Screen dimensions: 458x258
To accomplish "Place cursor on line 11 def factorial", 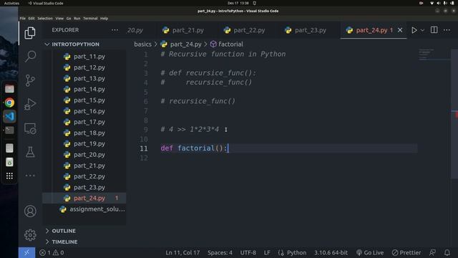I will coord(194,148).
